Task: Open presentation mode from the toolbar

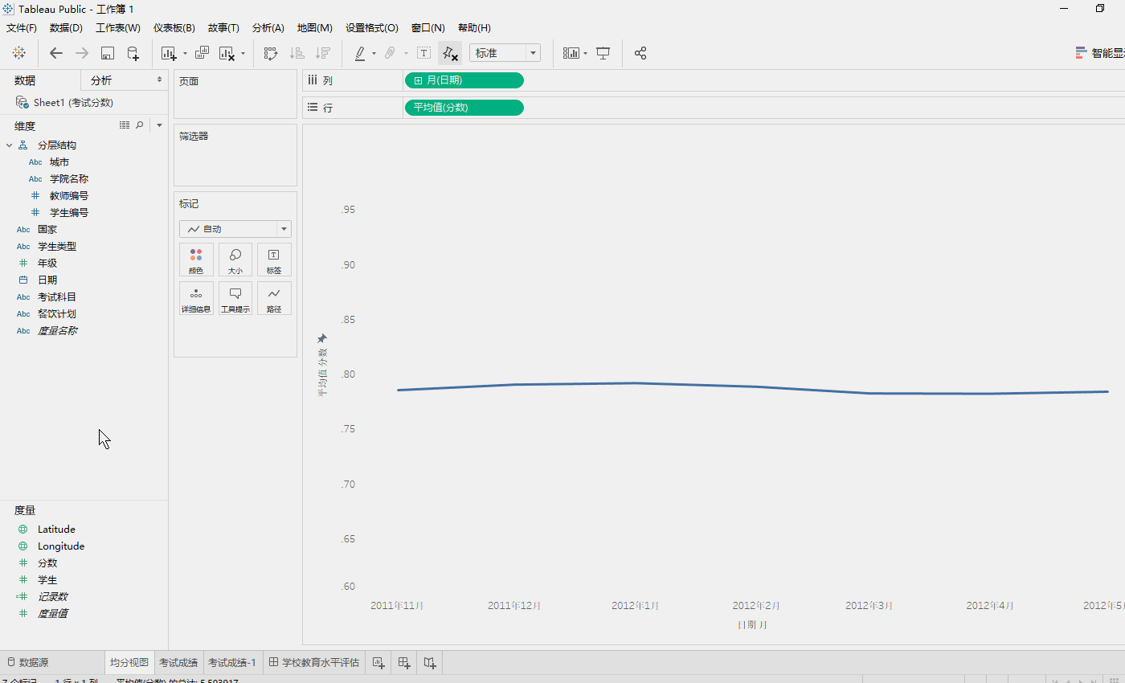Action: (x=603, y=53)
